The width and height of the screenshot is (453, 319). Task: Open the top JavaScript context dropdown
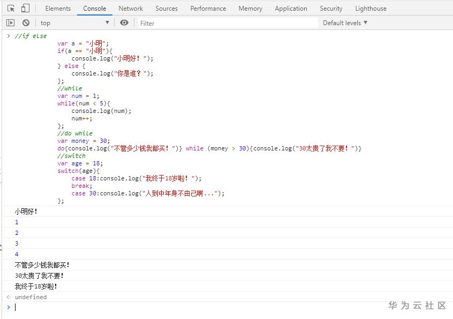click(74, 23)
